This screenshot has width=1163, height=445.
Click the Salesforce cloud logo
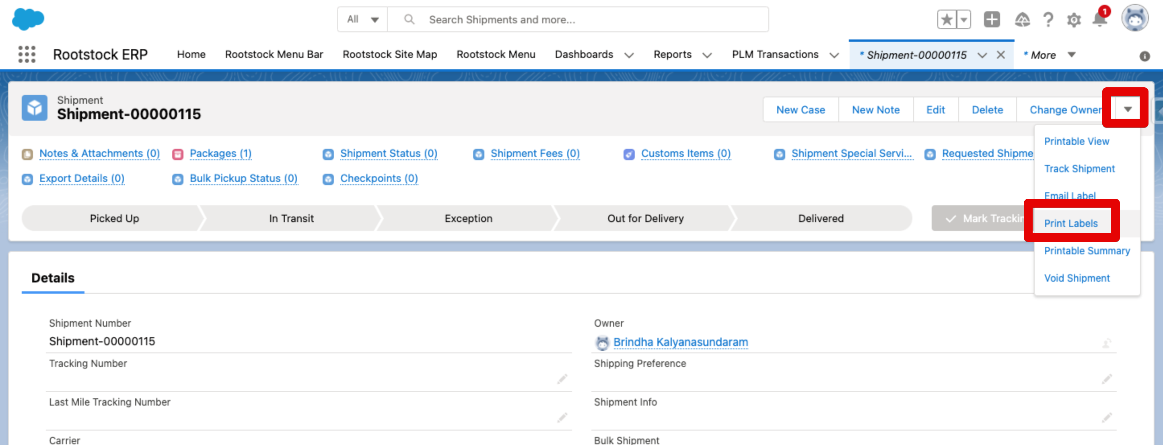click(x=28, y=19)
